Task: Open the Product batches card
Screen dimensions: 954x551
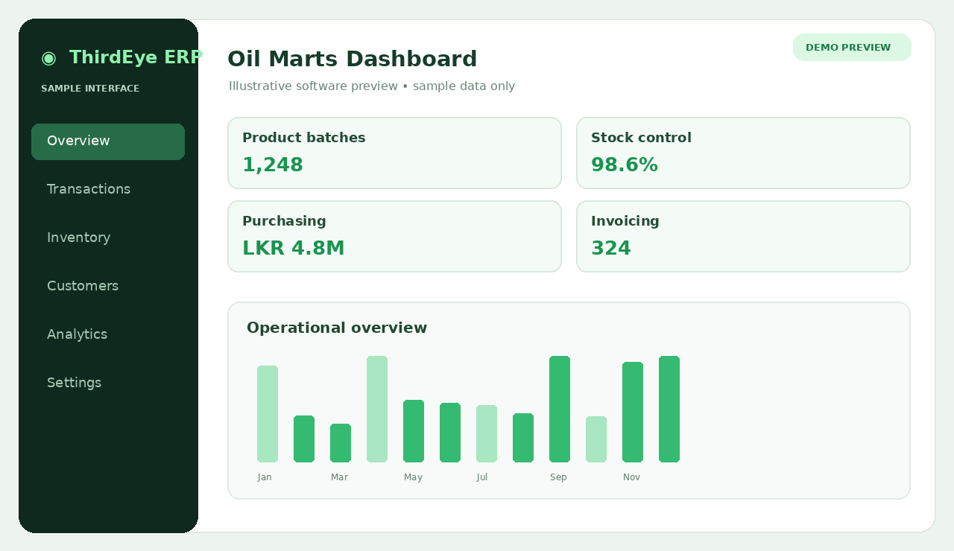Action: (394, 153)
